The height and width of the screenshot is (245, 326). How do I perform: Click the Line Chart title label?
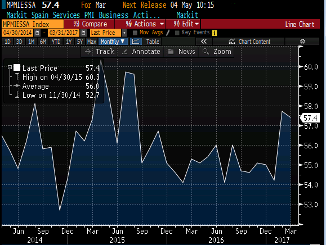[x=300, y=24]
